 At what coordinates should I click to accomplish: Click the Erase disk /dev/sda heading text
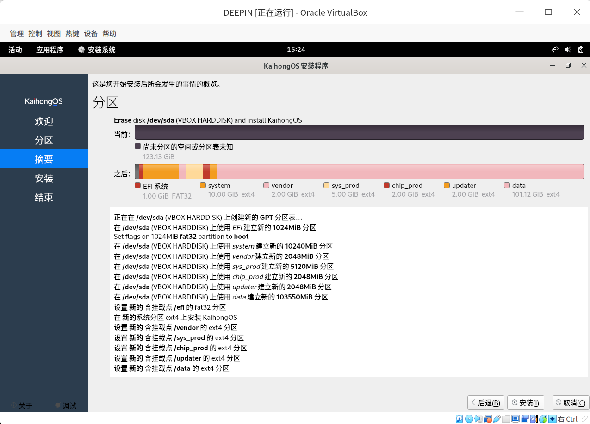pyautogui.click(x=208, y=120)
